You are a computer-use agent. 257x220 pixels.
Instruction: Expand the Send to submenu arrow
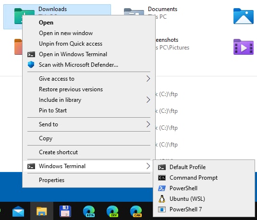pyautogui.click(x=148, y=124)
